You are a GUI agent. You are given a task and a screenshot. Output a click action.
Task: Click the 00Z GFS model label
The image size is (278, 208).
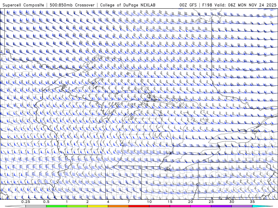pos(188,5)
